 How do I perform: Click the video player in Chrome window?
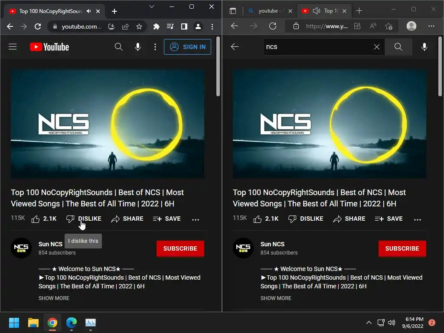[x=108, y=124]
